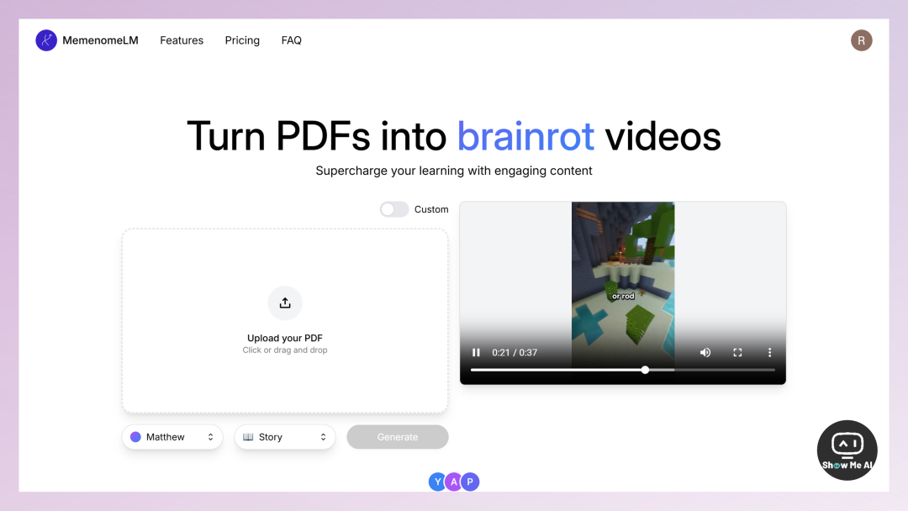Click the video progress slider
908x511 pixels.
pos(622,370)
